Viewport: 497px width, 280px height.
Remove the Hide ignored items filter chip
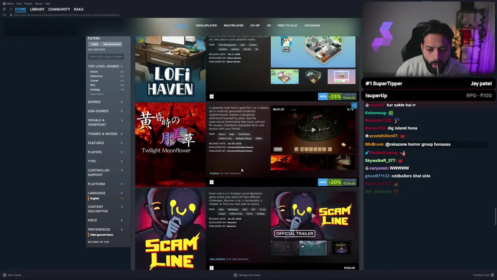tap(111, 44)
